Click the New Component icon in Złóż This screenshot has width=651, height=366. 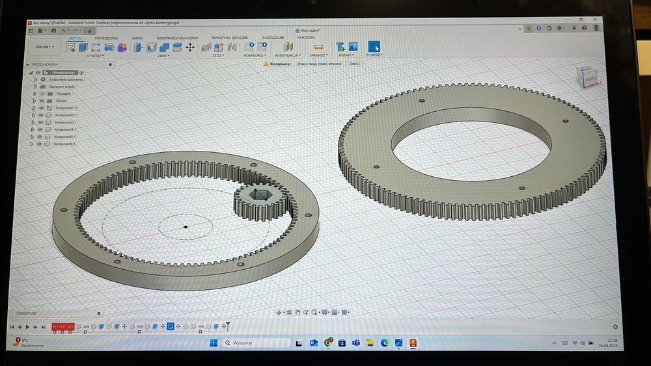pyautogui.click(x=219, y=47)
